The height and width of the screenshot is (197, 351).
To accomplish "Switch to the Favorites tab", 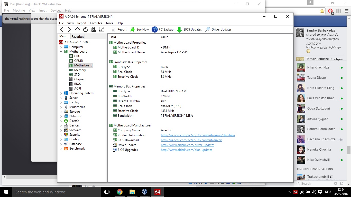I will 78,37.
